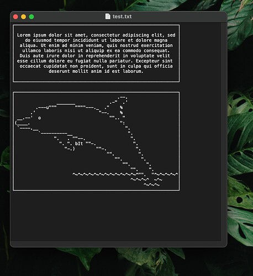Click the vertical scrollbar track at the window's right

[x=224, y=131]
